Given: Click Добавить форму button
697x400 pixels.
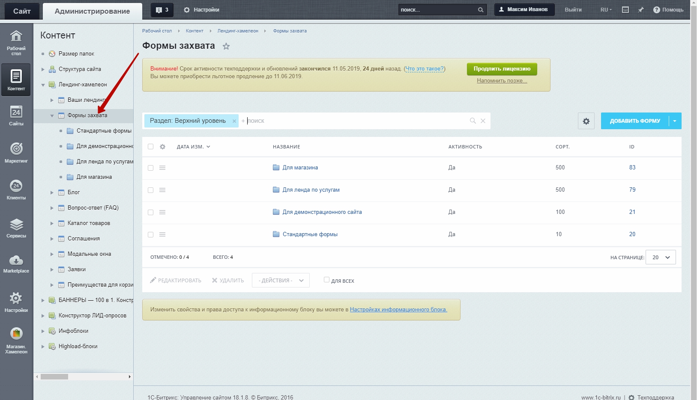Looking at the screenshot, I should pyautogui.click(x=635, y=121).
